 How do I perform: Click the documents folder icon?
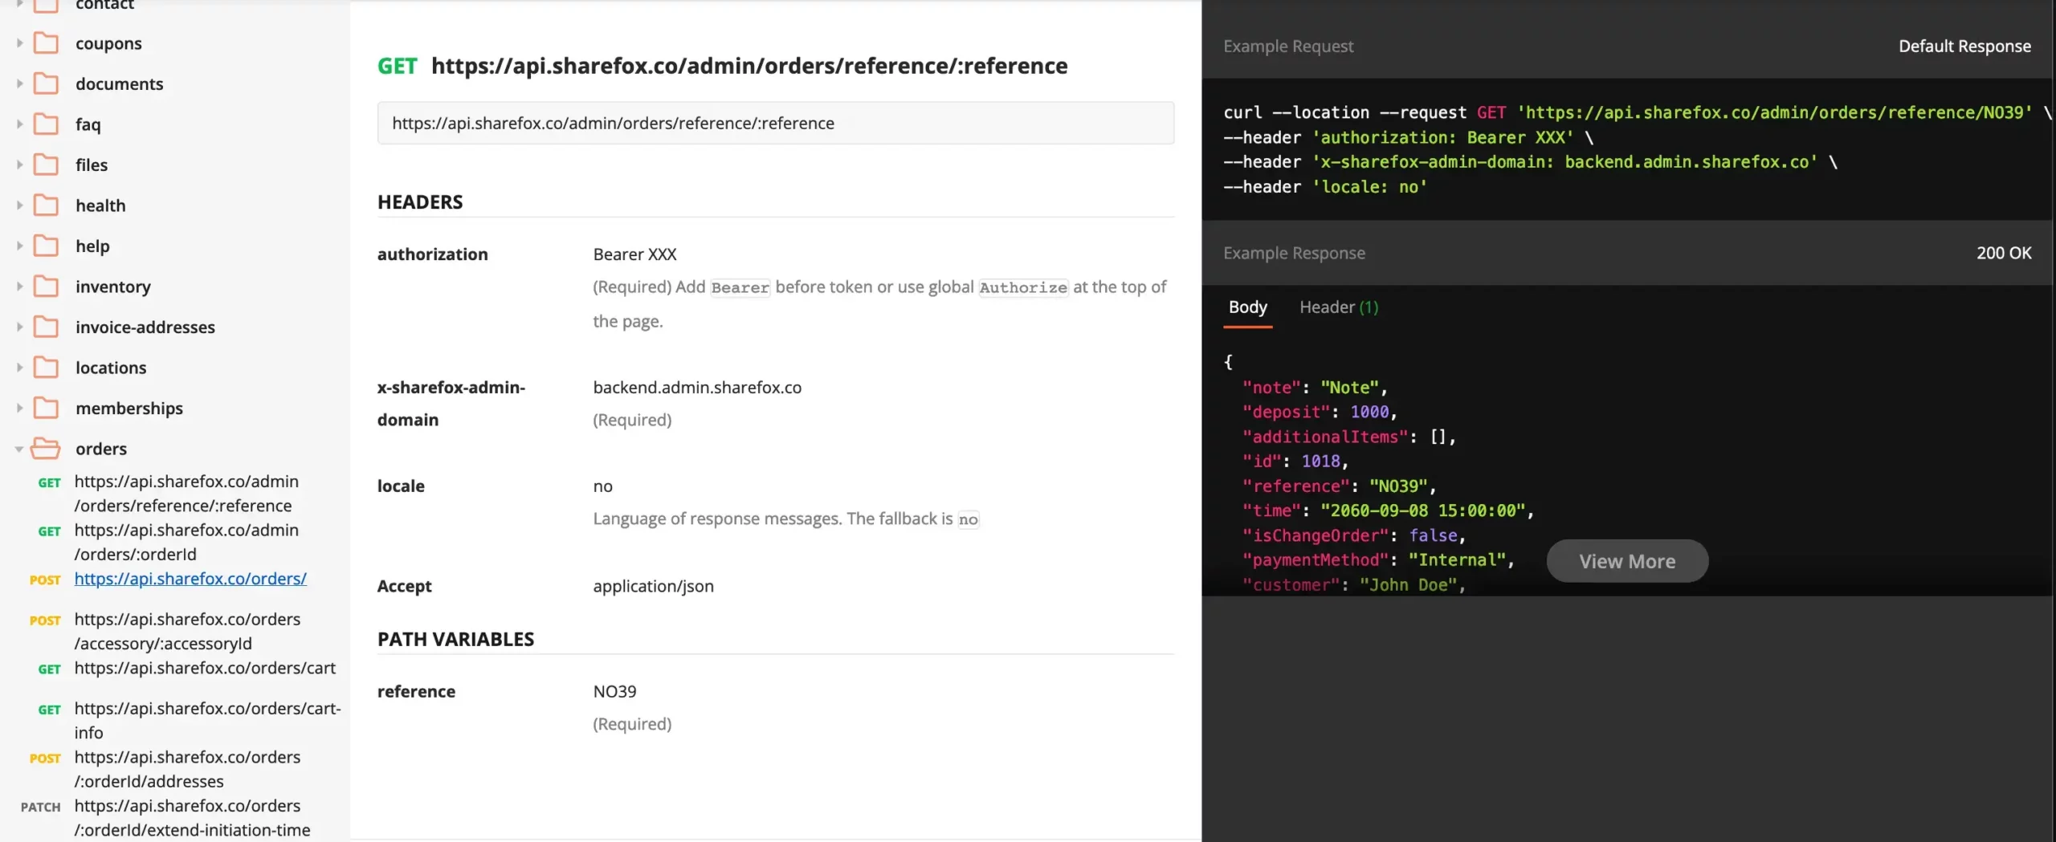click(x=46, y=83)
